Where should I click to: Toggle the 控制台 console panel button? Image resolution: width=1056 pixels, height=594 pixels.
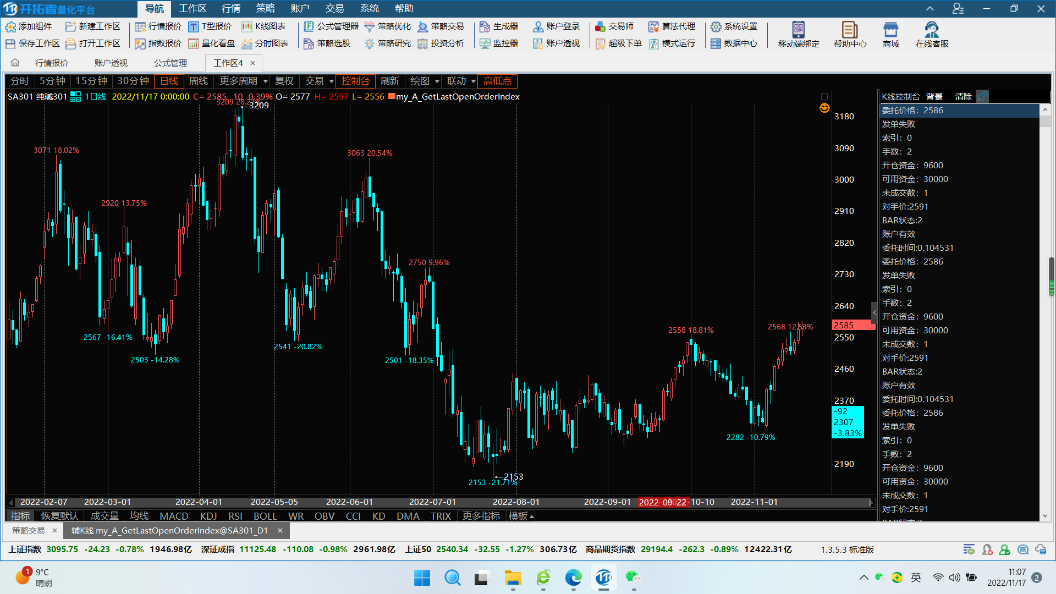(x=355, y=81)
